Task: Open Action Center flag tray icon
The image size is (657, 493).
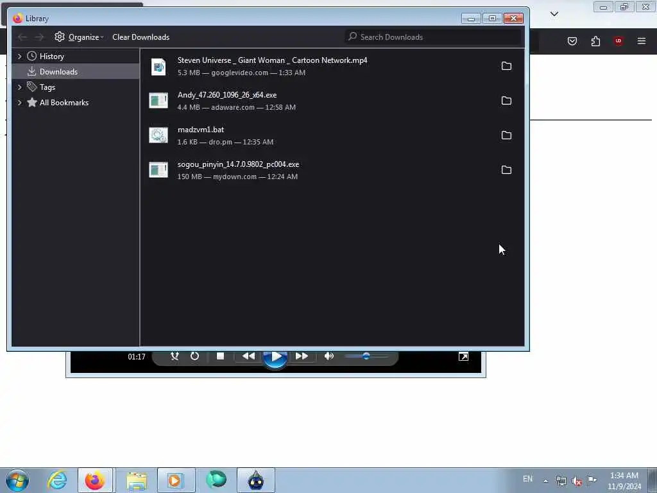Action: click(592, 480)
